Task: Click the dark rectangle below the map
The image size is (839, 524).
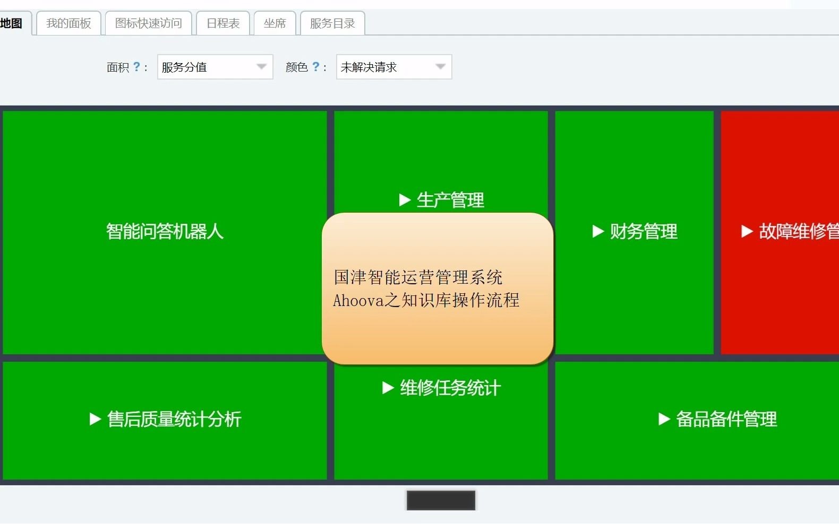Action: click(441, 500)
